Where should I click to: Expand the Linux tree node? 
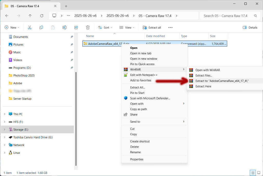pos(5,153)
